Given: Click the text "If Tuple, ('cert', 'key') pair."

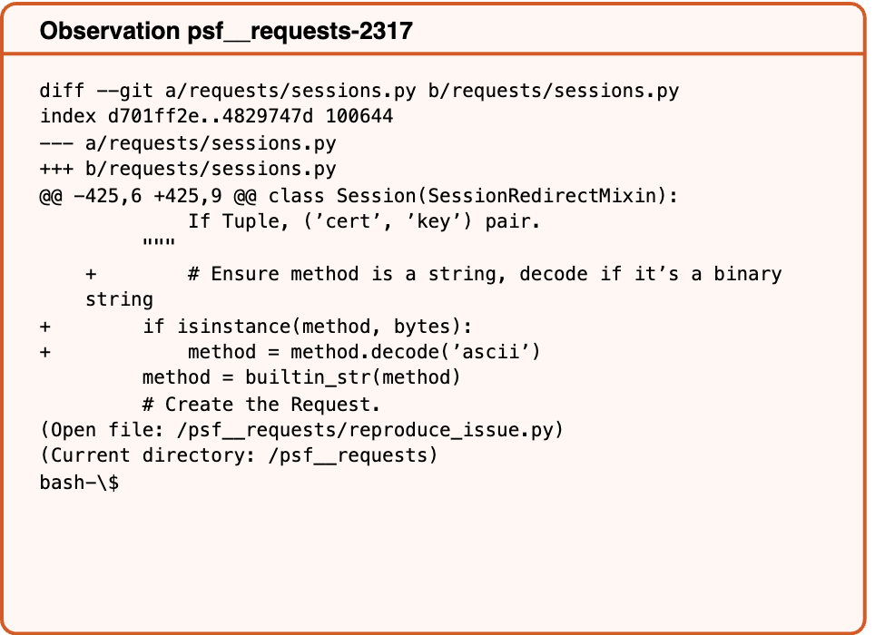Looking at the screenshot, I should [x=364, y=221].
